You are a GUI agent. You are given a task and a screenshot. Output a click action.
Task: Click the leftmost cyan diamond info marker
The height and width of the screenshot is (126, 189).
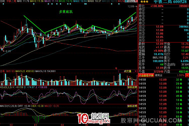point(3,4)
